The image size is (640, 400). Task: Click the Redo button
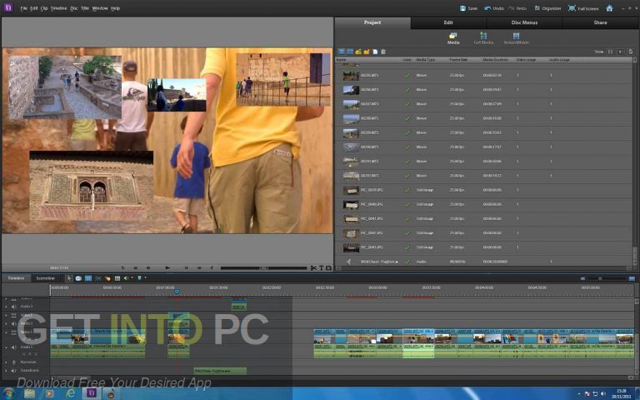coord(517,8)
